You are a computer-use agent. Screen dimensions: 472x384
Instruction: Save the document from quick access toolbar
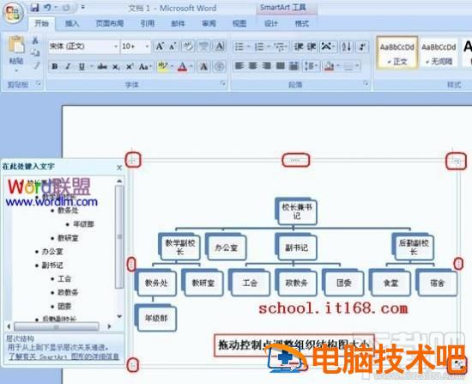tap(35, 8)
